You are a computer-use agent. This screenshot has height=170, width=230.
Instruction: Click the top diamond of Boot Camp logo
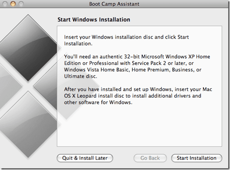pyautogui.click(x=28, y=48)
